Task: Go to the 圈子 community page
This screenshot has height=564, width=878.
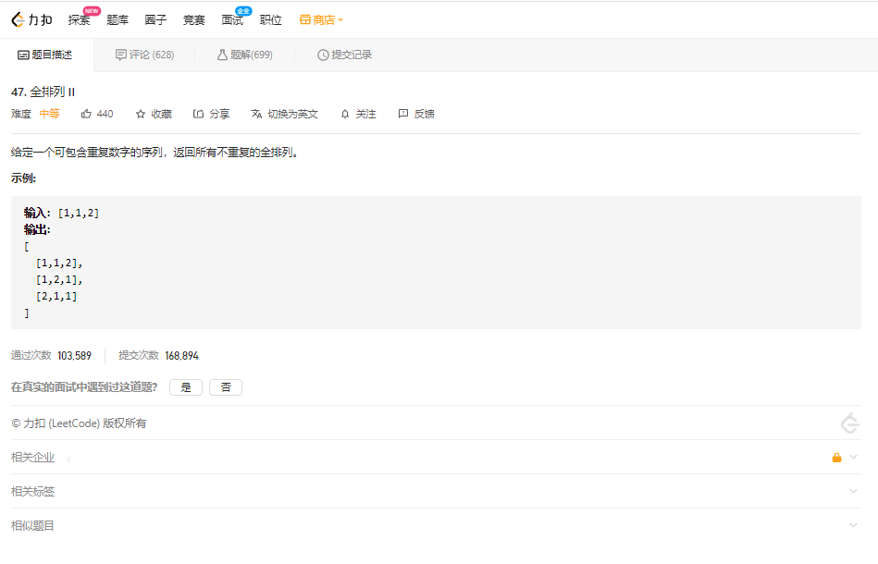Action: (x=155, y=20)
